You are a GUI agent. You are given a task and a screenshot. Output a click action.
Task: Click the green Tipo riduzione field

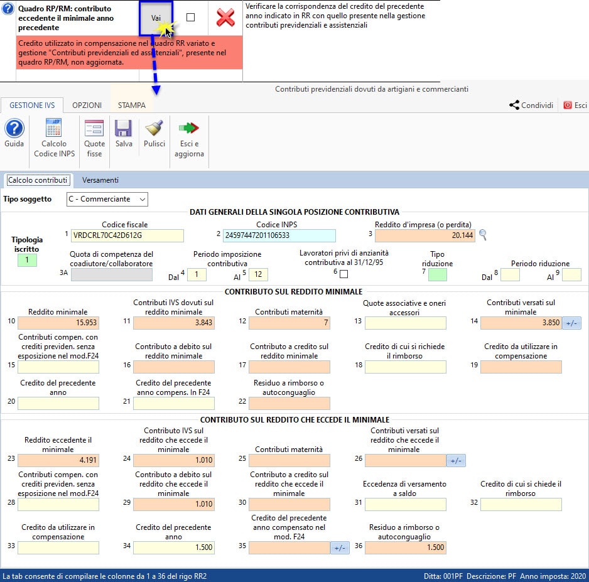(x=438, y=274)
